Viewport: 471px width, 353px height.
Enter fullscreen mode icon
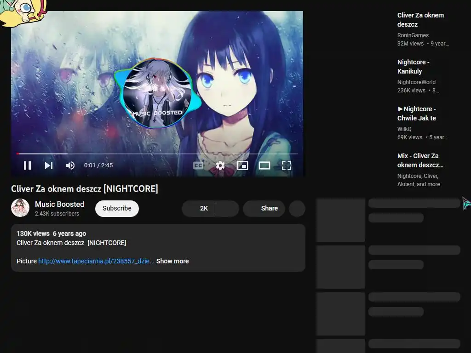click(287, 165)
